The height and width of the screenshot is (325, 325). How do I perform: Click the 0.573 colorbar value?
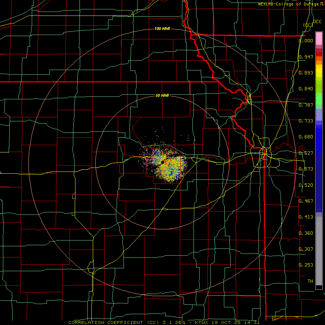pos(306,169)
